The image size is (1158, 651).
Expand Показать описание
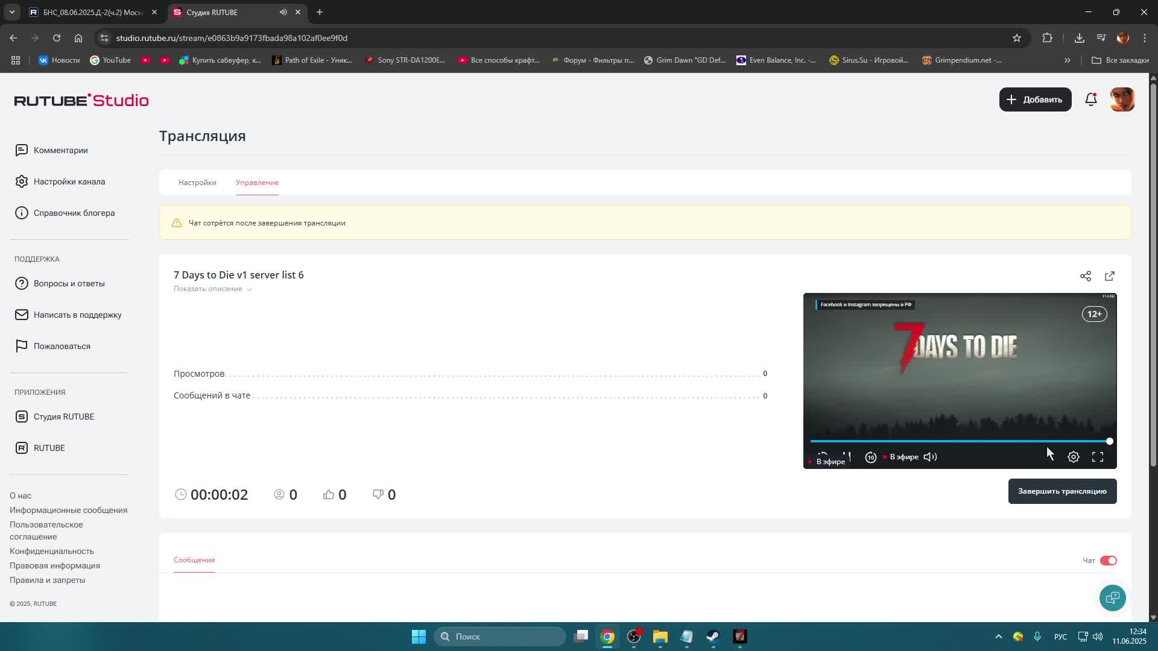[212, 289]
